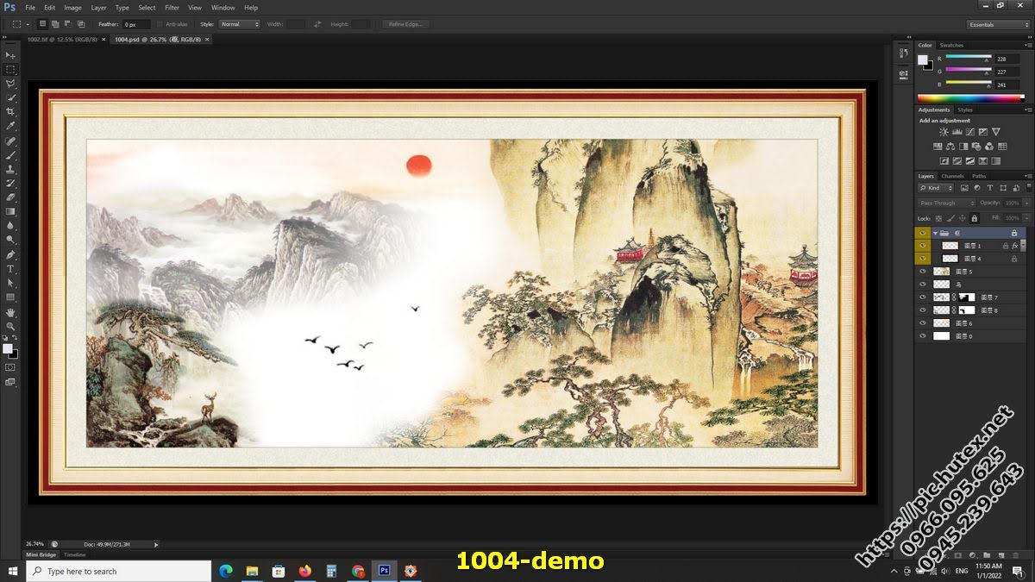Open the Mini Bridge panel tab
The width and height of the screenshot is (1035, 582).
tap(41, 554)
